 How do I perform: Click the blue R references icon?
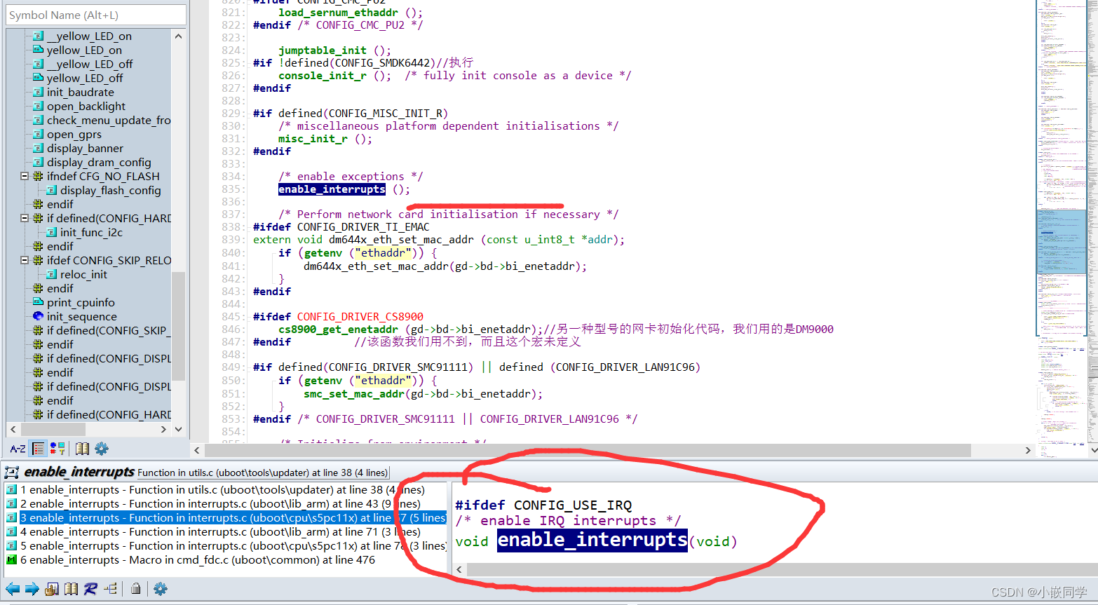tap(90, 589)
